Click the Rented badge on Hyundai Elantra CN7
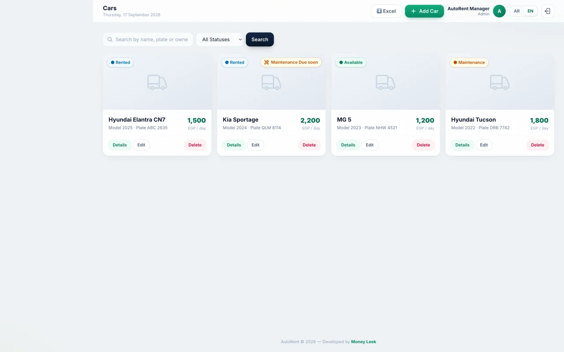This screenshot has height=352, width=564. click(120, 62)
